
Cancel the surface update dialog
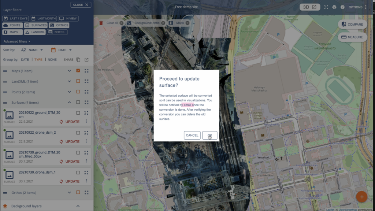(x=192, y=136)
